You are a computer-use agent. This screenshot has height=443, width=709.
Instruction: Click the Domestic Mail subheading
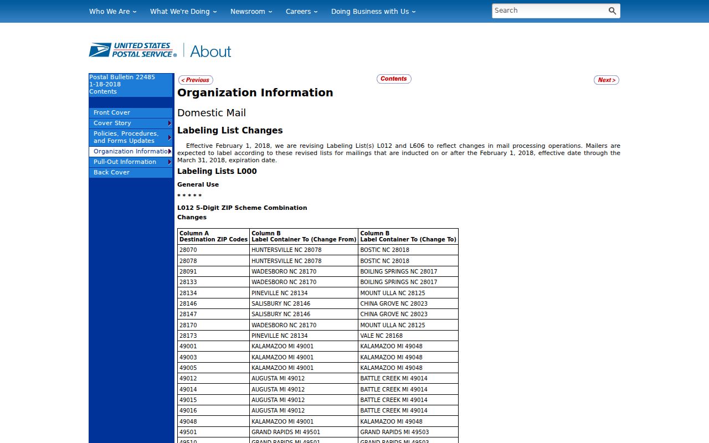tap(212, 113)
